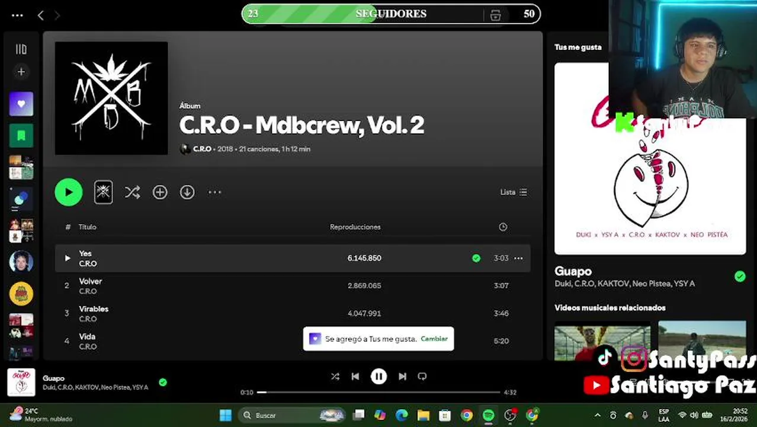757x427 pixels.
Task: Create a playlist with the sidebar plus button
Action: (x=21, y=72)
